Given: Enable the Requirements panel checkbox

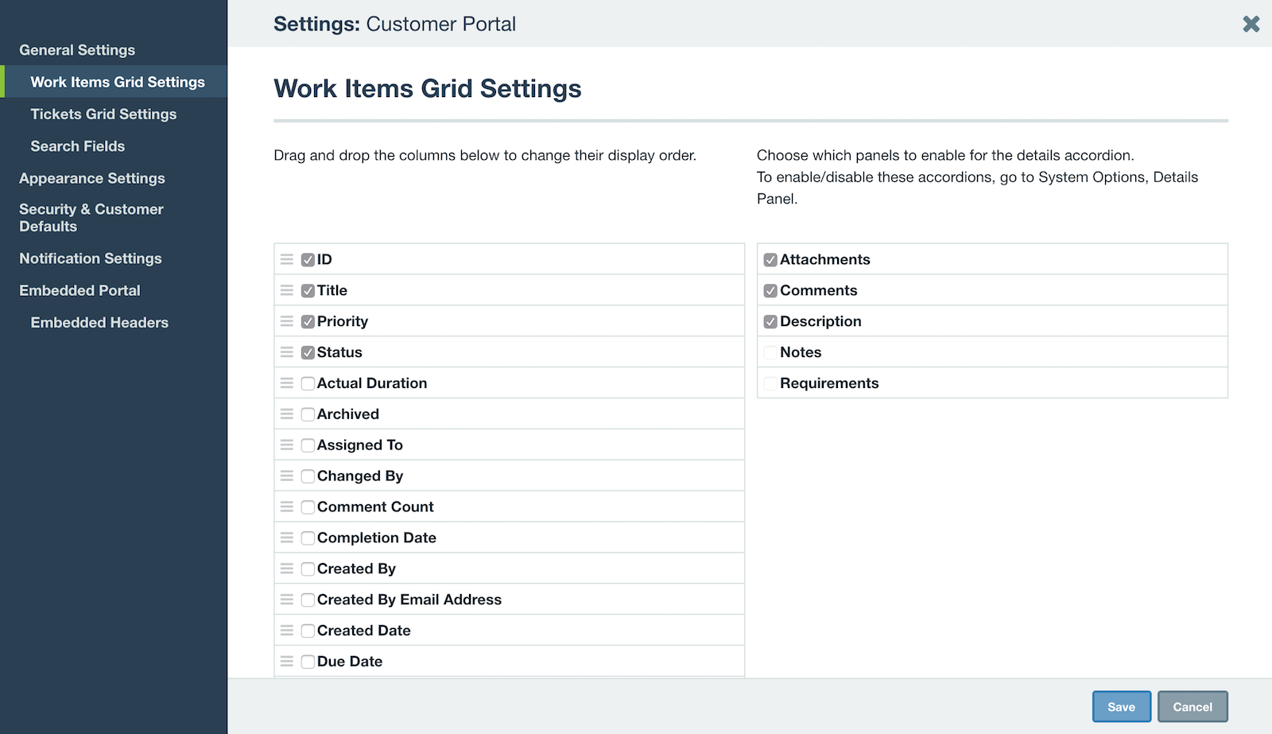Looking at the screenshot, I should pos(770,383).
